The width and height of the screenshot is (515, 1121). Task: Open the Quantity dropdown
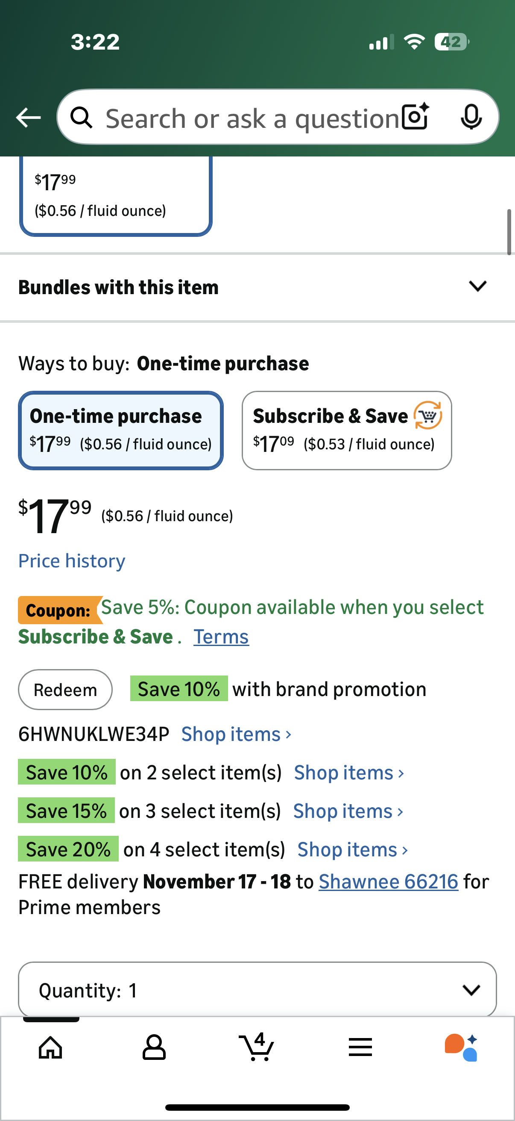(x=257, y=990)
